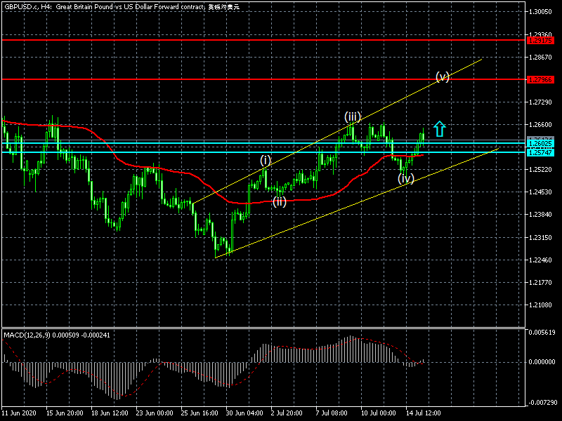Select the red horizontal line at 1.27966
Viewport: 562px width, 421px height.
coord(263,79)
